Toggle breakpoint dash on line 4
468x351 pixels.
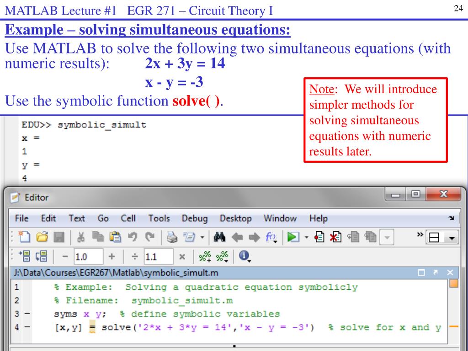click(x=27, y=327)
